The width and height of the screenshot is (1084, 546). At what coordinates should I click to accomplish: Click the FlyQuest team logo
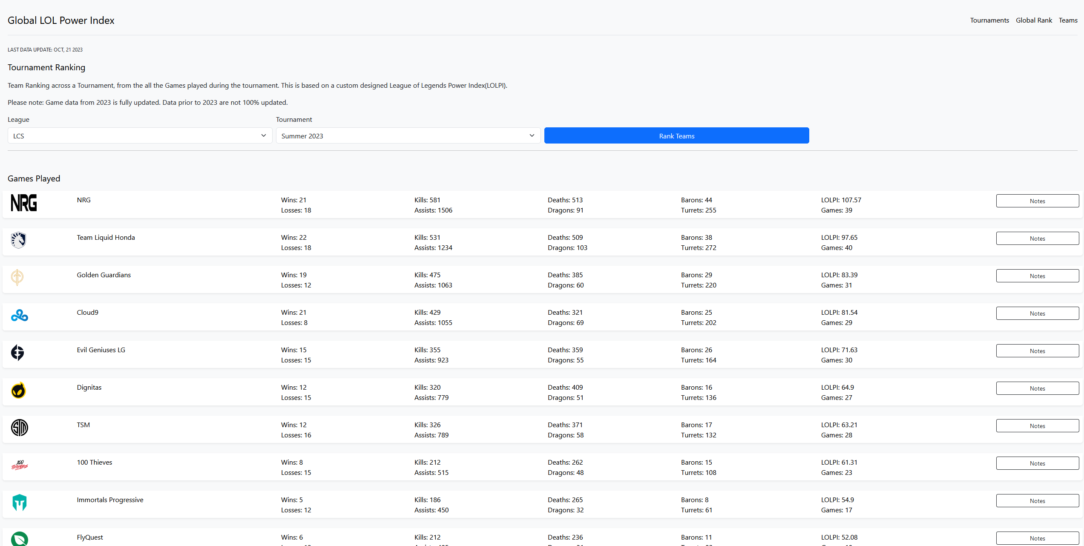point(20,539)
